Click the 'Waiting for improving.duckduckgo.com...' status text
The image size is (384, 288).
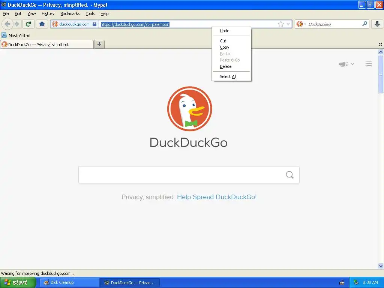[x=37, y=273]
